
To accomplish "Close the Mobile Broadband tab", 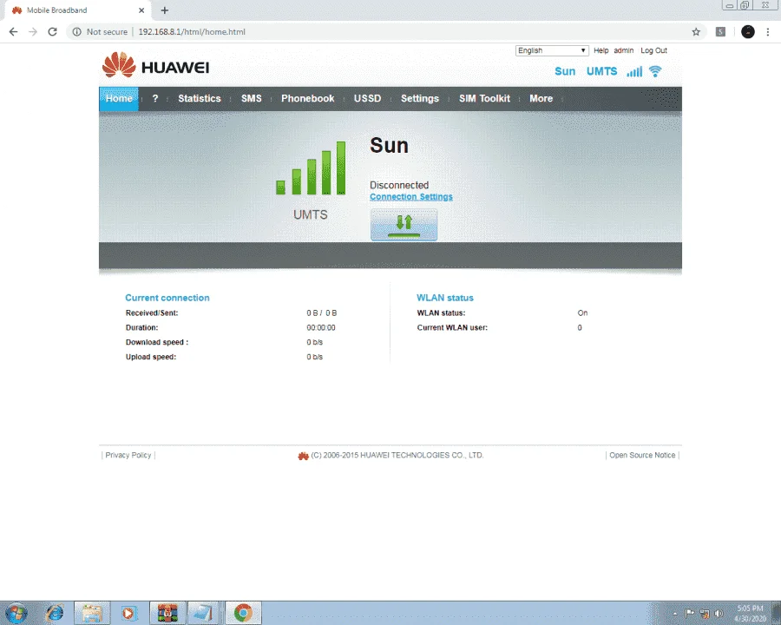I will (x=141, y=10).
